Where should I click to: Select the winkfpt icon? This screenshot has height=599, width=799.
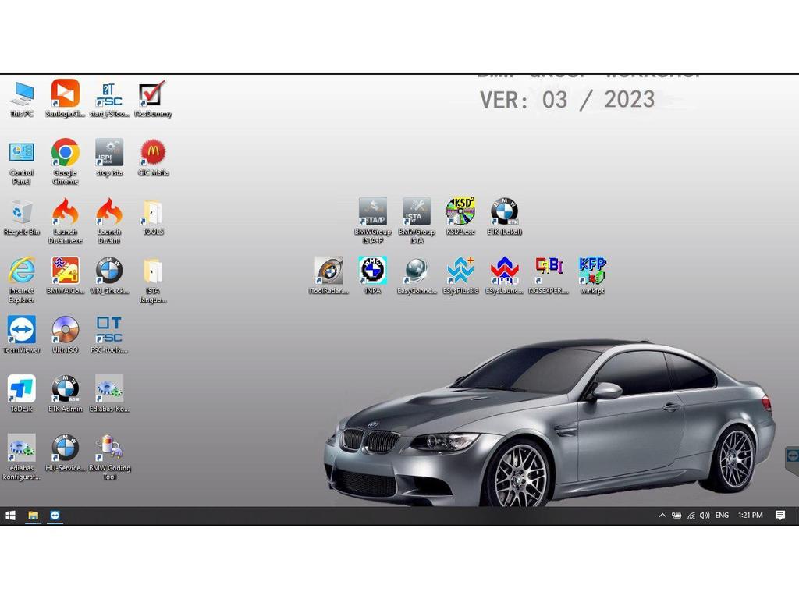(x=592, y=271)
